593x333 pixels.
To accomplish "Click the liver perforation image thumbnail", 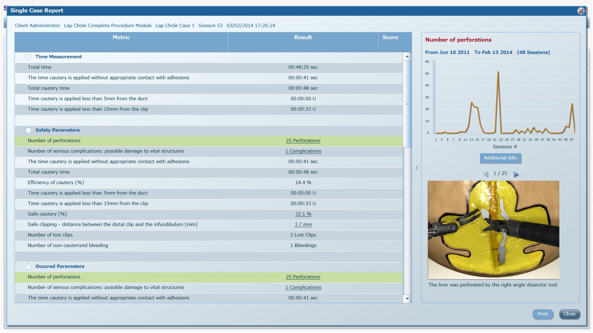I will 493,230.
